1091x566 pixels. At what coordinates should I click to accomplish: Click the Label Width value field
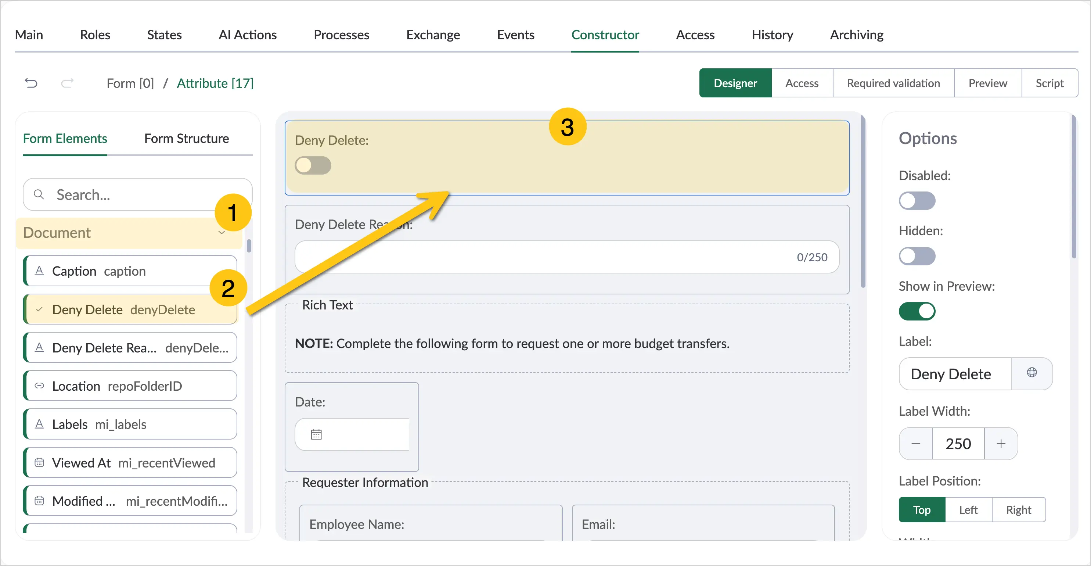(958, 444)
